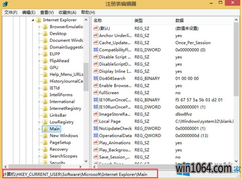Click the Main folder icon
The height and width of the screenshot is (179, 242).
pos(45,129)
